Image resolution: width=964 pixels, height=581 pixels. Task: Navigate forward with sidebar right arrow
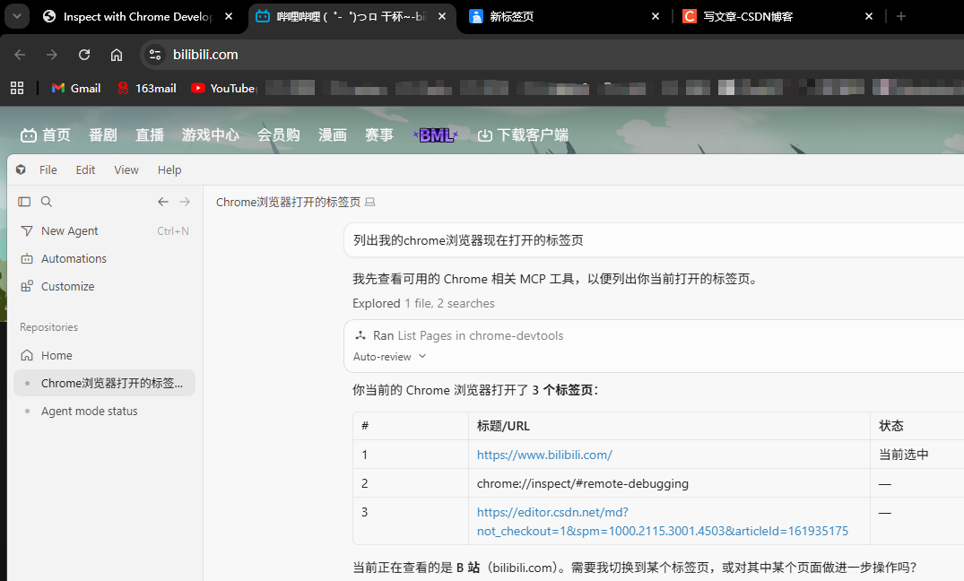click(185, 202)
